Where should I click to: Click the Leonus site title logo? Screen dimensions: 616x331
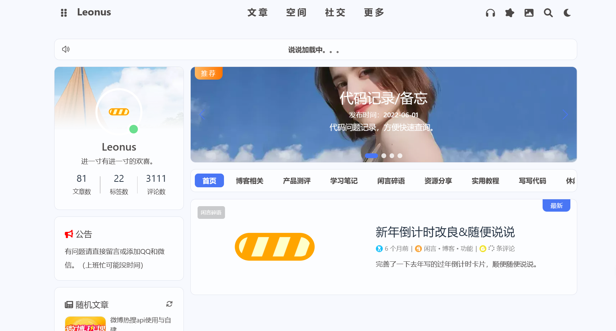pyautogui.click(x=94, y=12)
